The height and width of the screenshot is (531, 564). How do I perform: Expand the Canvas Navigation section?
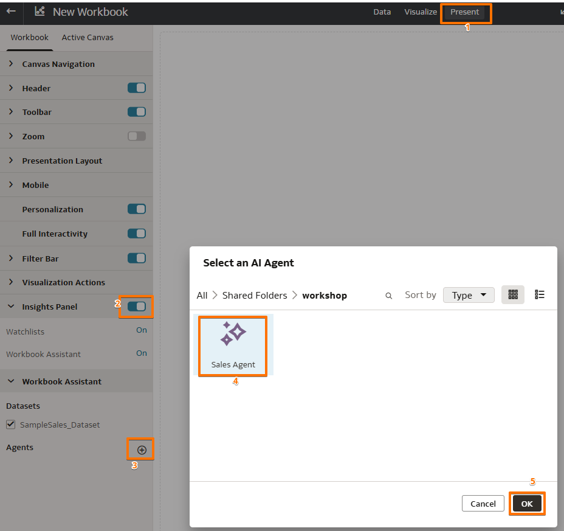point(10,63)
